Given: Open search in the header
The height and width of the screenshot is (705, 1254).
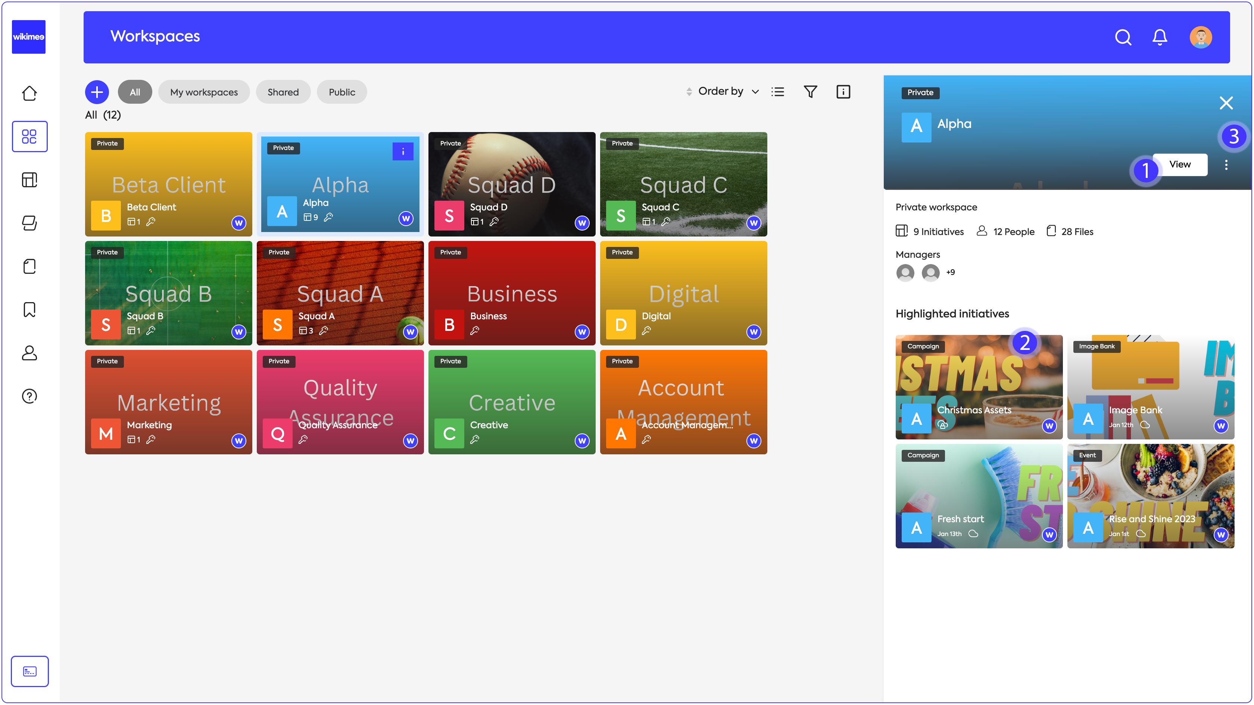Looking at the screenshot, I should (1123, 37).
